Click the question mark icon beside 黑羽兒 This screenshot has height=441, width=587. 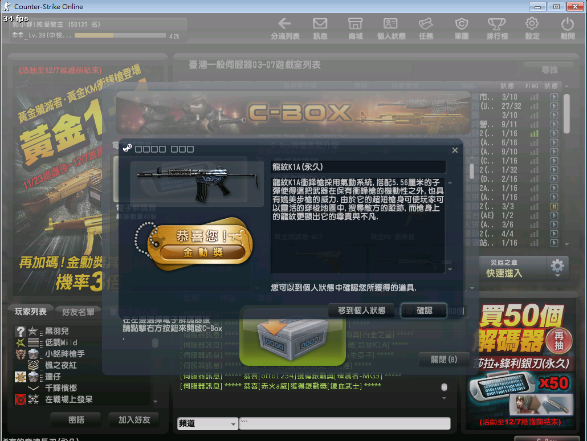tap(20, 331)
